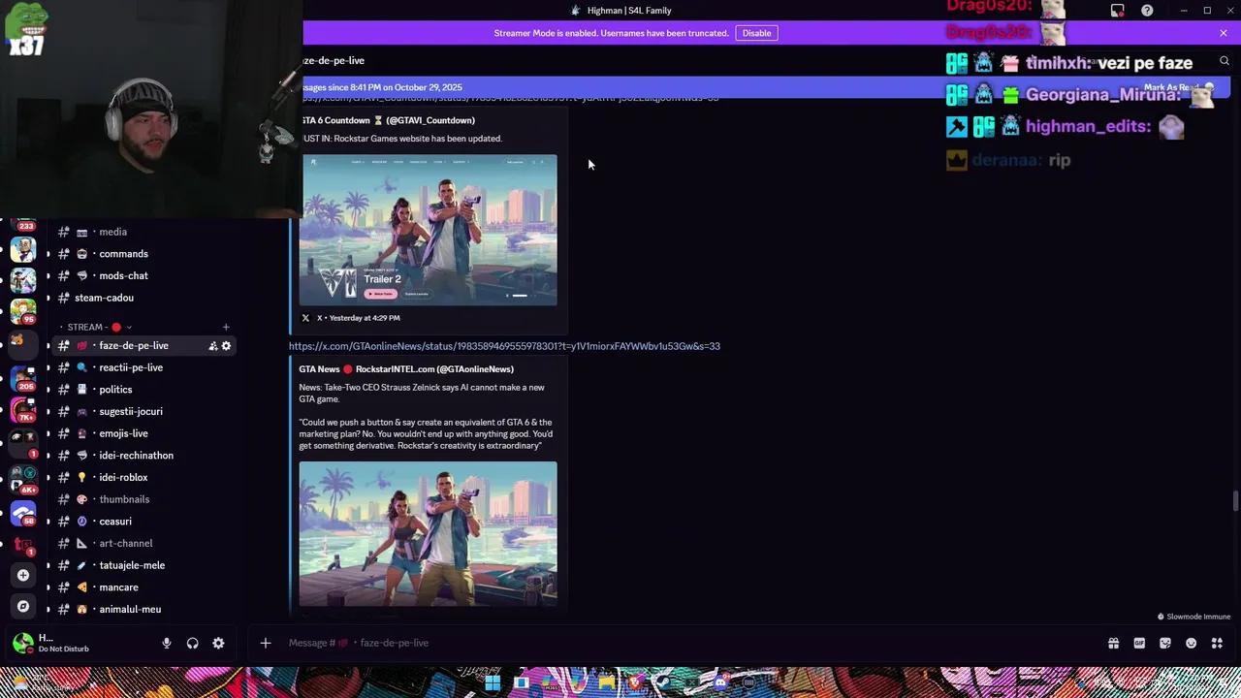The width and height of the screenshot is (1241, 698).
Task: Open the GTA News embed image
Action: click(428, 533)
